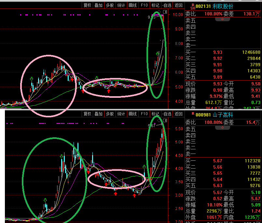The image size is (262, 223).
Task: Click the 5.50 price axis label in 山子高科 chart
Action: click(x=179, y=129)
